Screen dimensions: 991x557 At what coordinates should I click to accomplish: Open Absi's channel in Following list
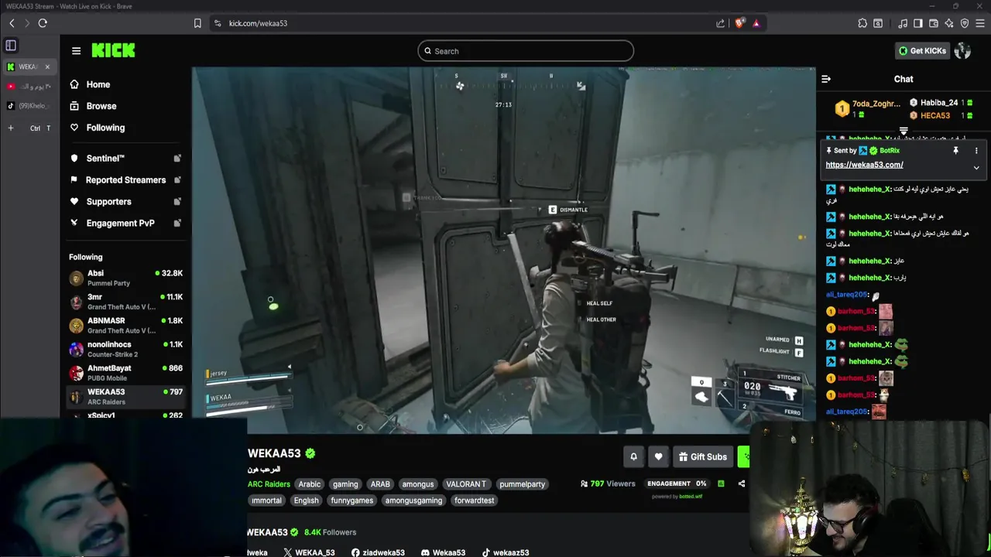(x=125, y=278)
